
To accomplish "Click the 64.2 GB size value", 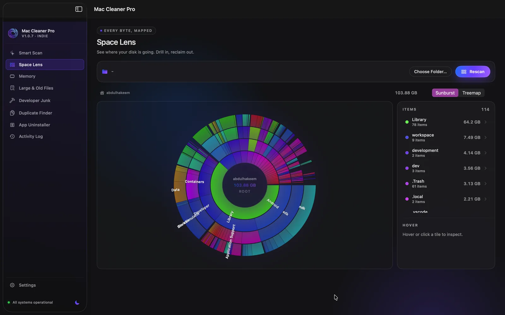I will 472,122.
